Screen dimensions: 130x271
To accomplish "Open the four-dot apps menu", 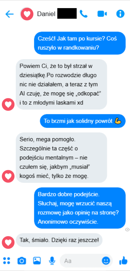I will click(6, 261).
